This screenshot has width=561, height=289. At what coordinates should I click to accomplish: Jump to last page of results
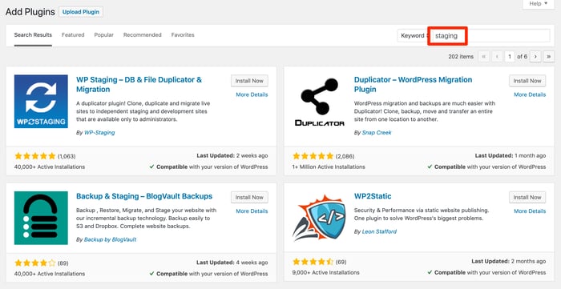pyautogui.click(x=548, y=57)
